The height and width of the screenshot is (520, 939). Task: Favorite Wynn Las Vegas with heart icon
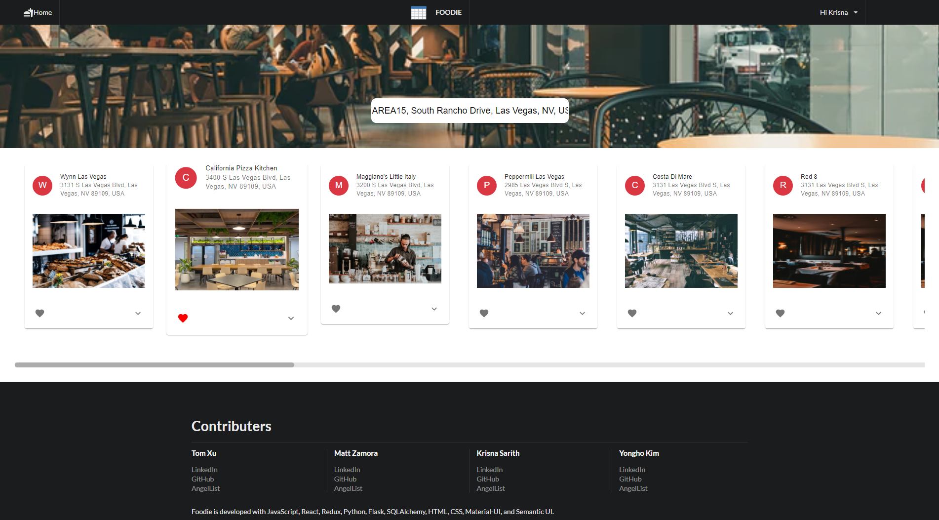(40, 313)
